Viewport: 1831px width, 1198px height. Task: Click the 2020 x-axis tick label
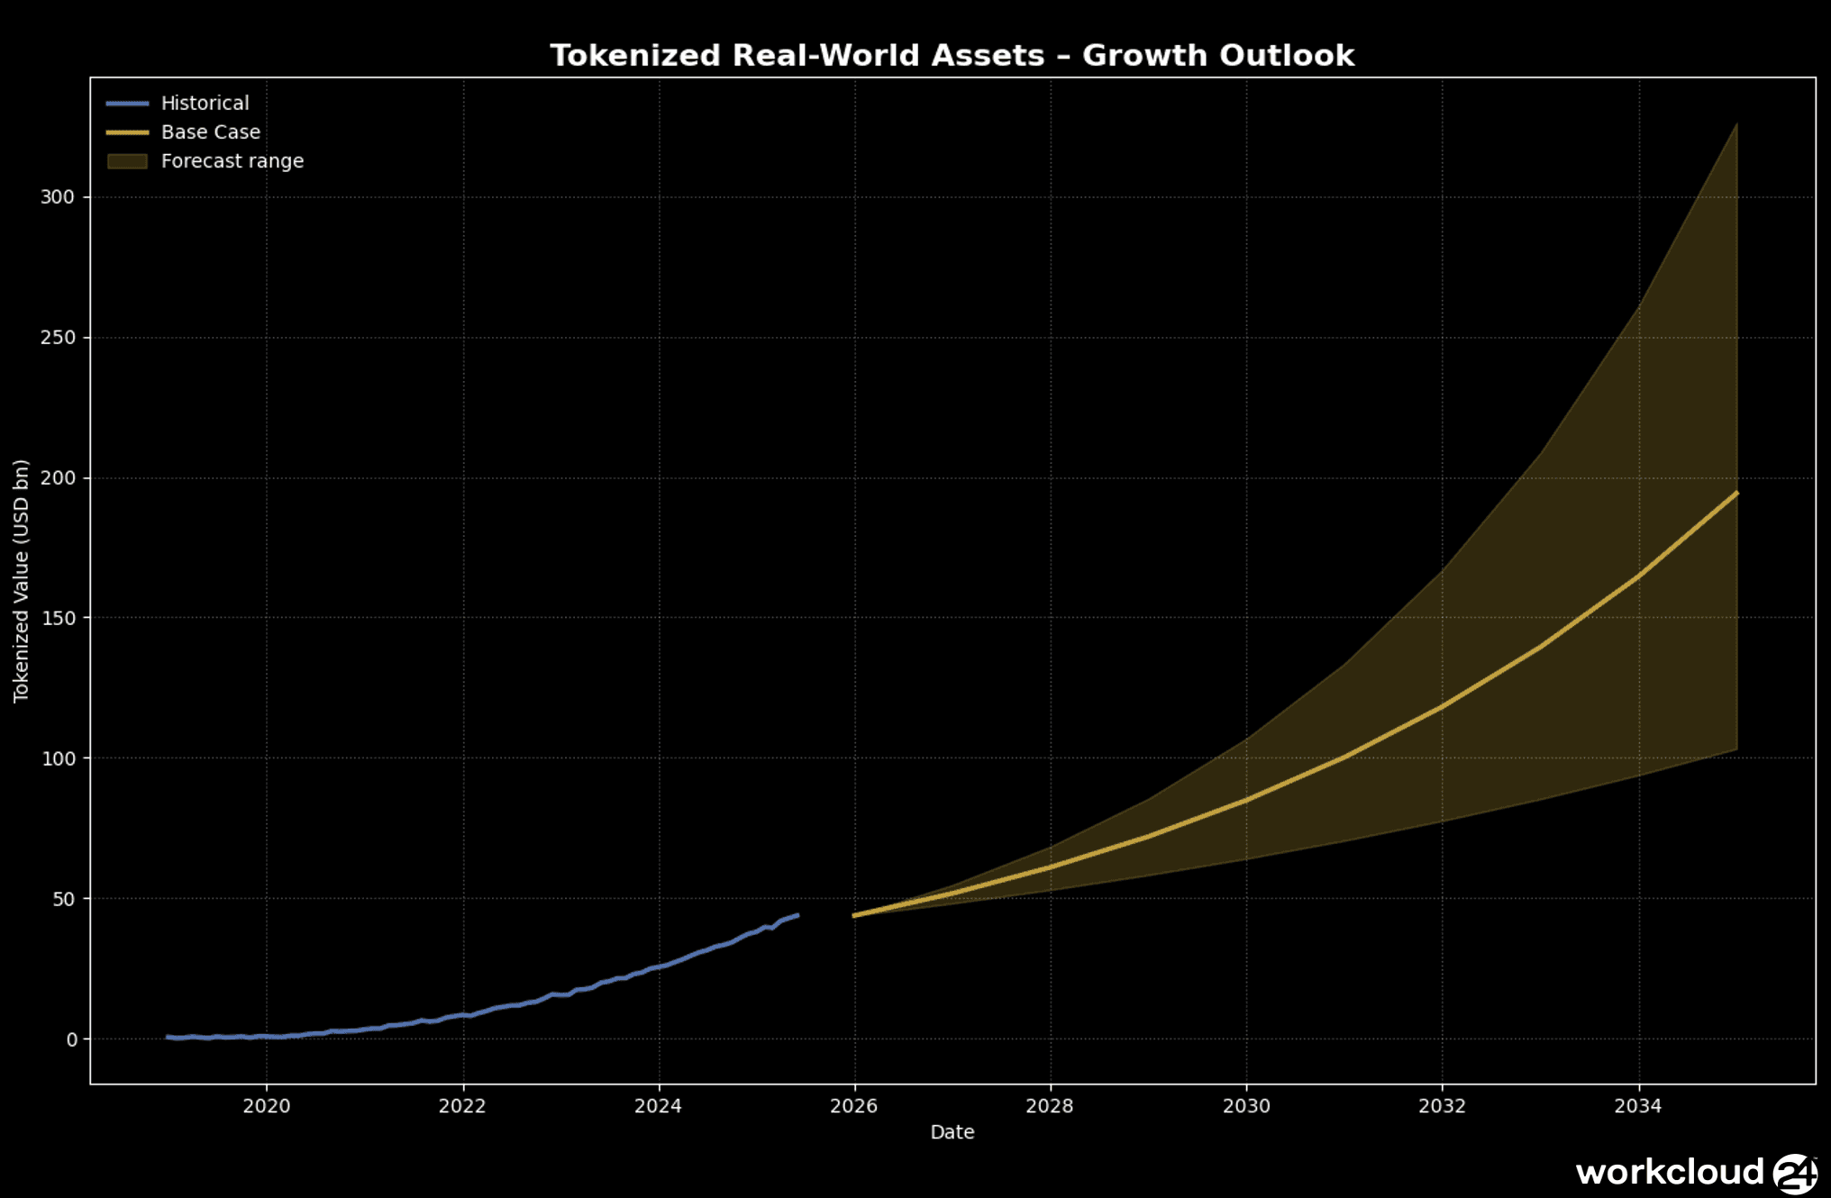pos(266,1106)
